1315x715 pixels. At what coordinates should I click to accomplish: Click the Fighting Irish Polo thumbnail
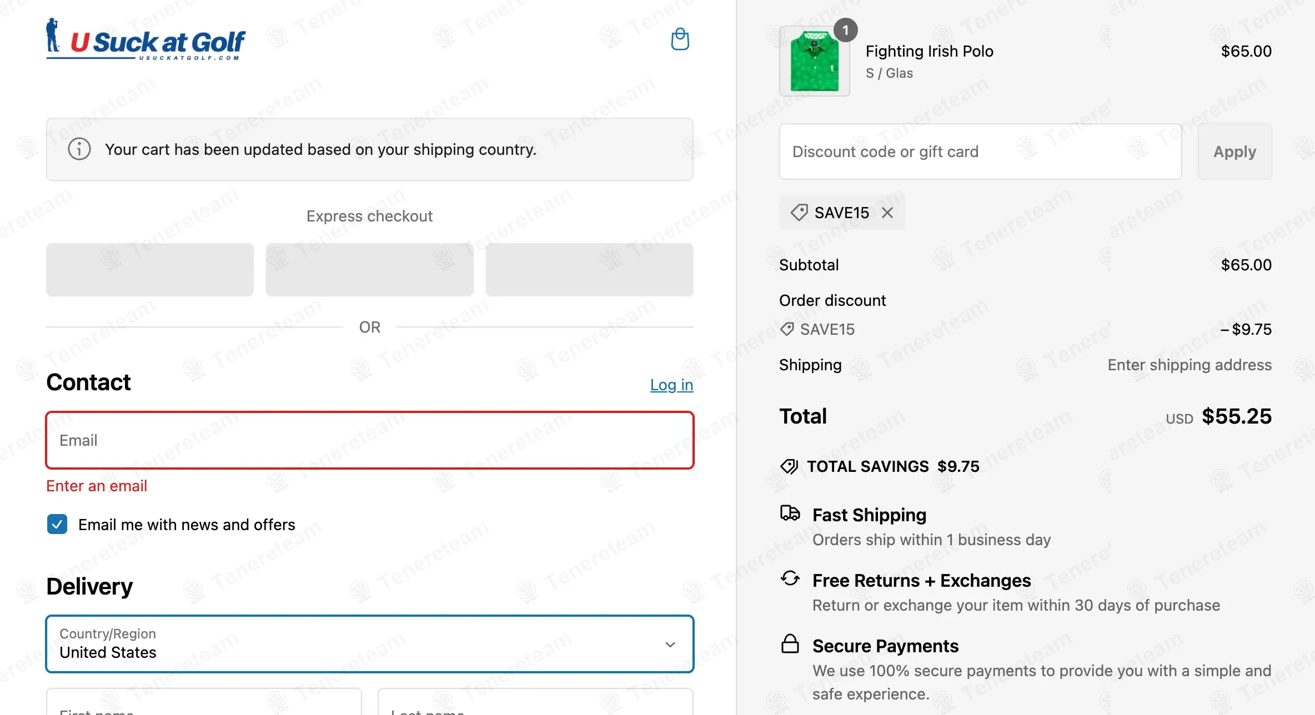pyautogui.click(x=814, y=61)
